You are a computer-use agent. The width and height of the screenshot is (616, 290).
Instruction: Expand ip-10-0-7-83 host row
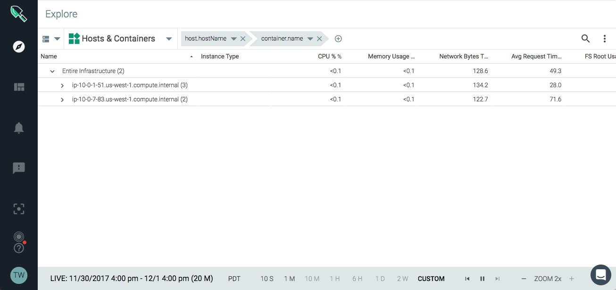pyautogui.click(x=62, y=99)
